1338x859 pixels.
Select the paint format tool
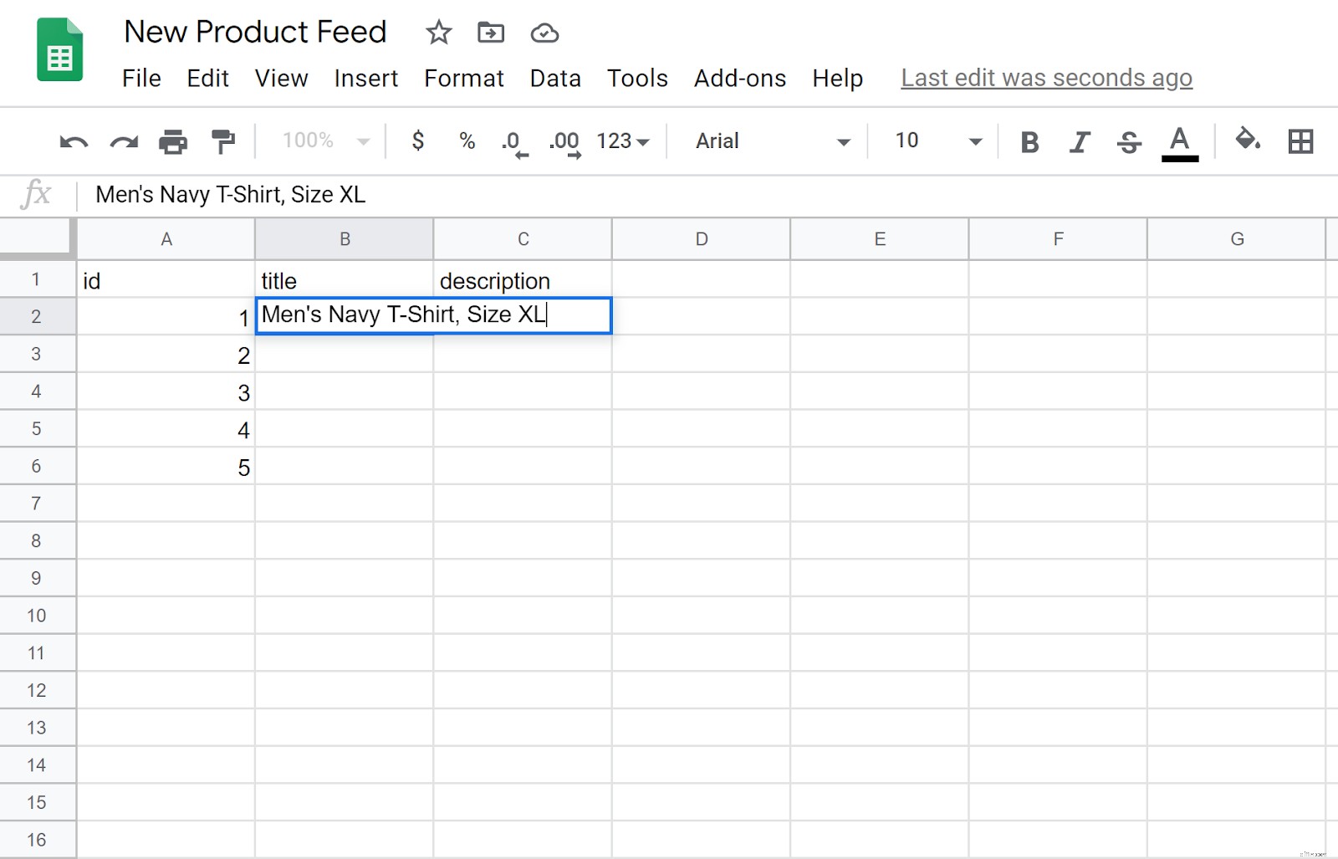(222, 141)
